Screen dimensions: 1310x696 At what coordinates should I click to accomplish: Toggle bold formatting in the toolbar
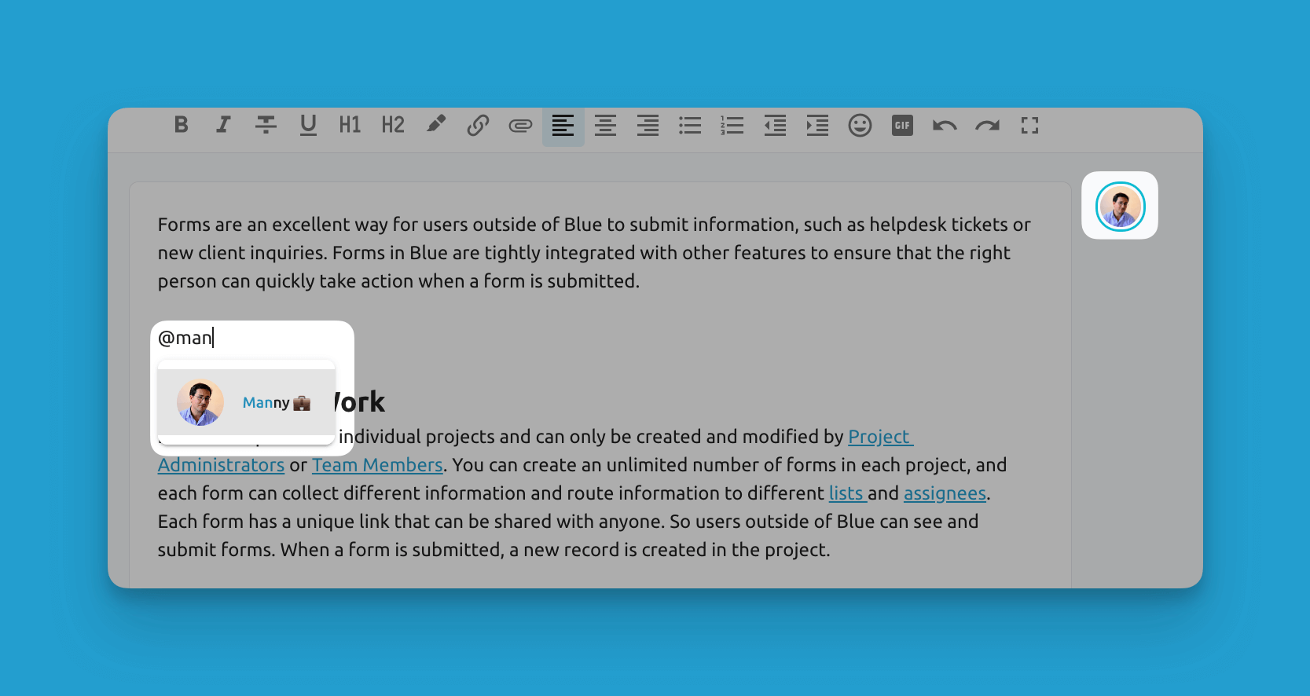(x=182, y=125)
